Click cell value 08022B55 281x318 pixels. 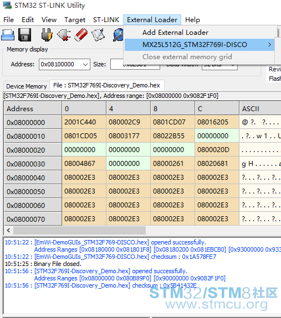tap(173, 136)
